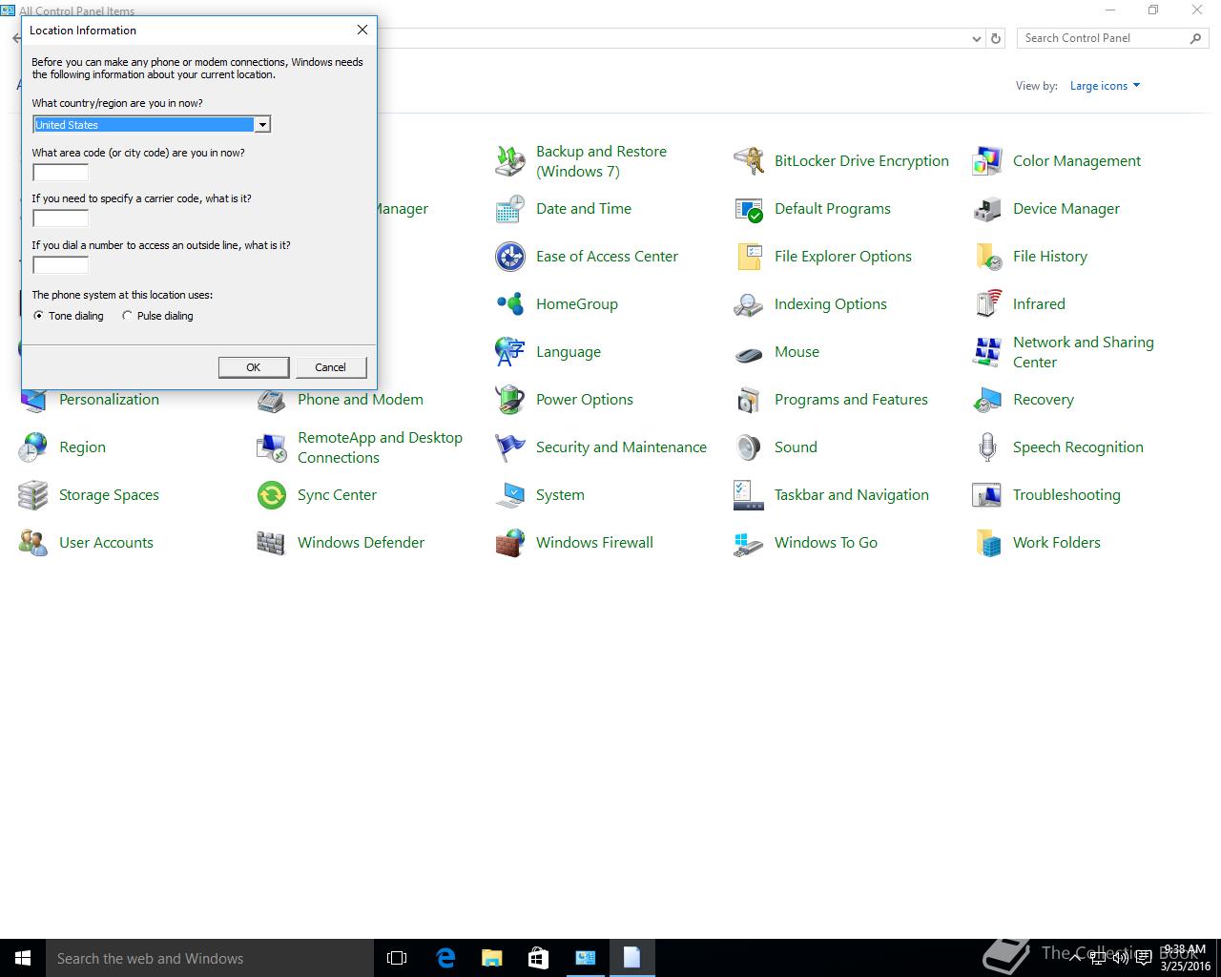Screen dimensions: 1221x977
Task: Open the Mouse icon
Action: [749, 352]
